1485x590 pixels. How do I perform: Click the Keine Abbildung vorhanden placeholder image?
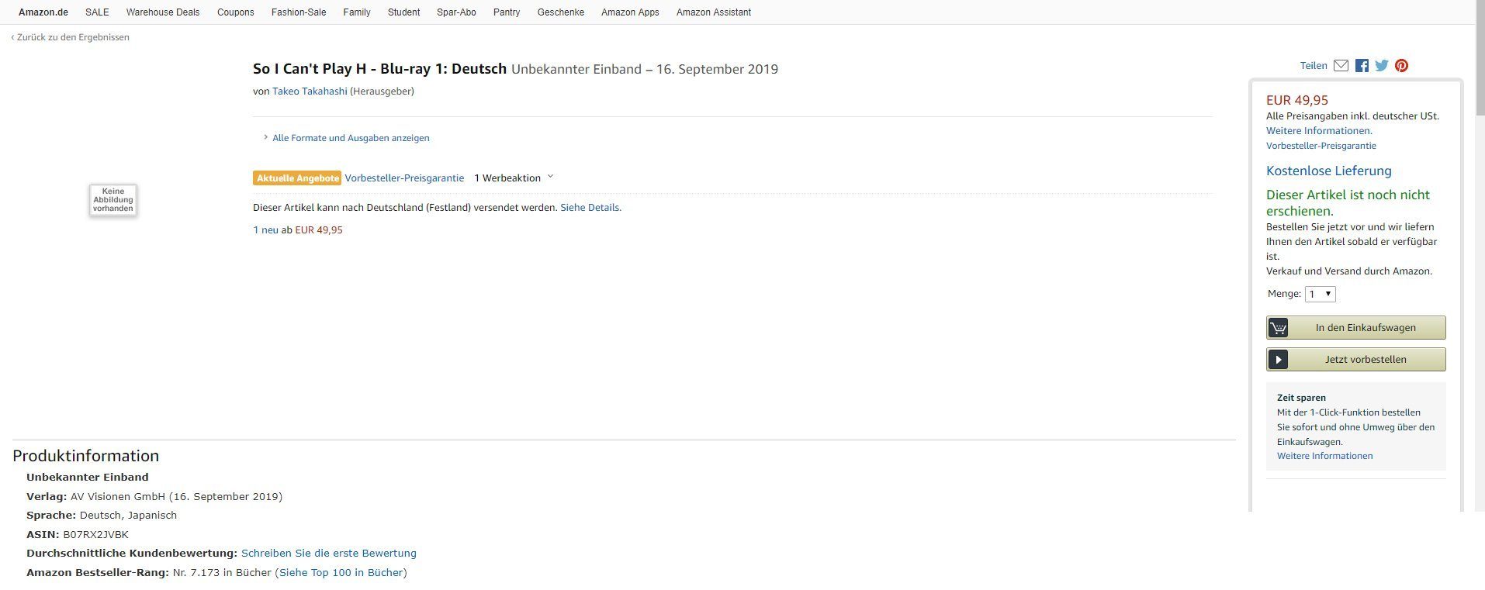[x=113, y=200]
